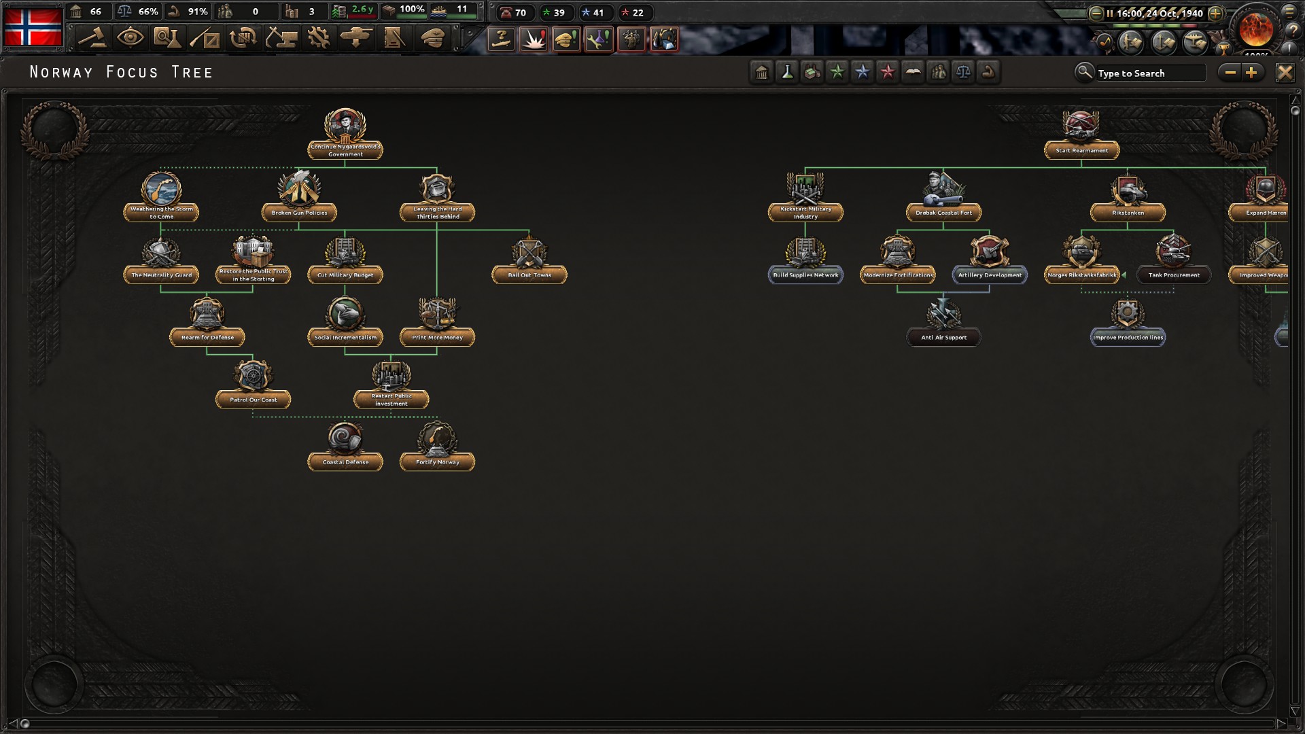This screenshot has width=1305, height=734.
Task: Open Construction with the anvil icon
Action: tap(283, 39)
